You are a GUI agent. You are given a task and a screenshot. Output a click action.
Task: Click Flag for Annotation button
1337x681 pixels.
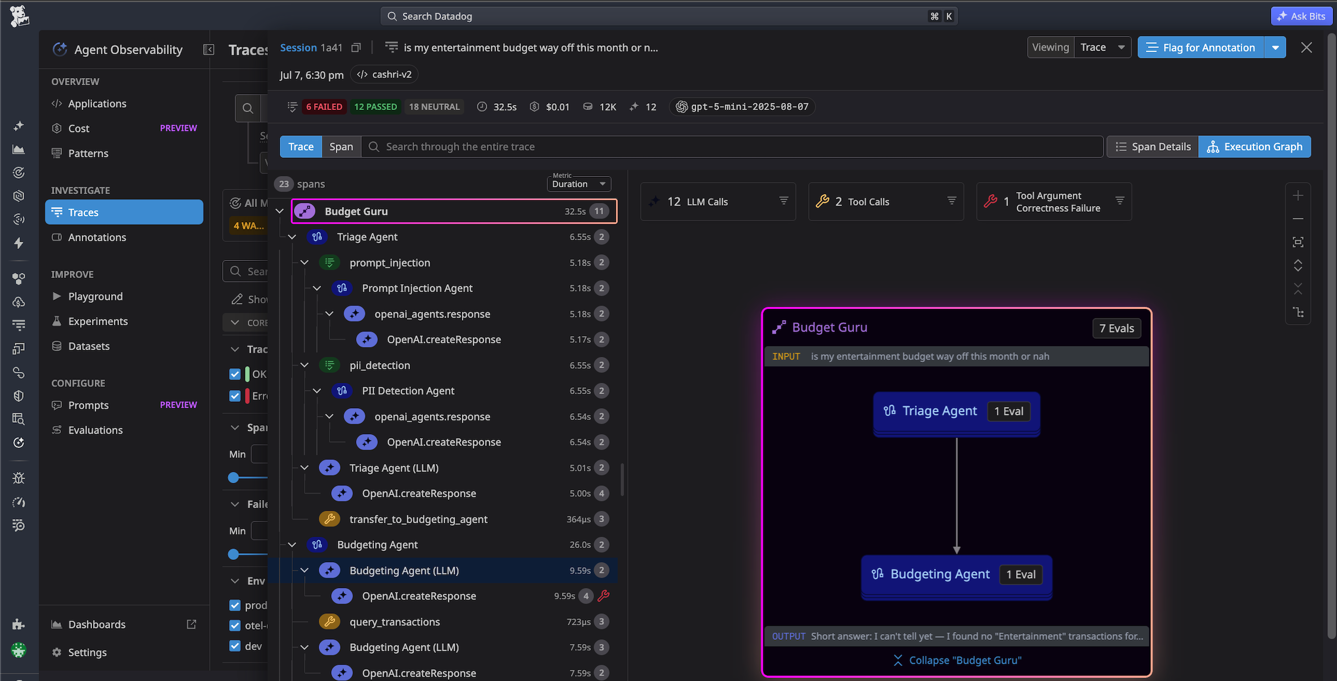[x=1201, y=48]
